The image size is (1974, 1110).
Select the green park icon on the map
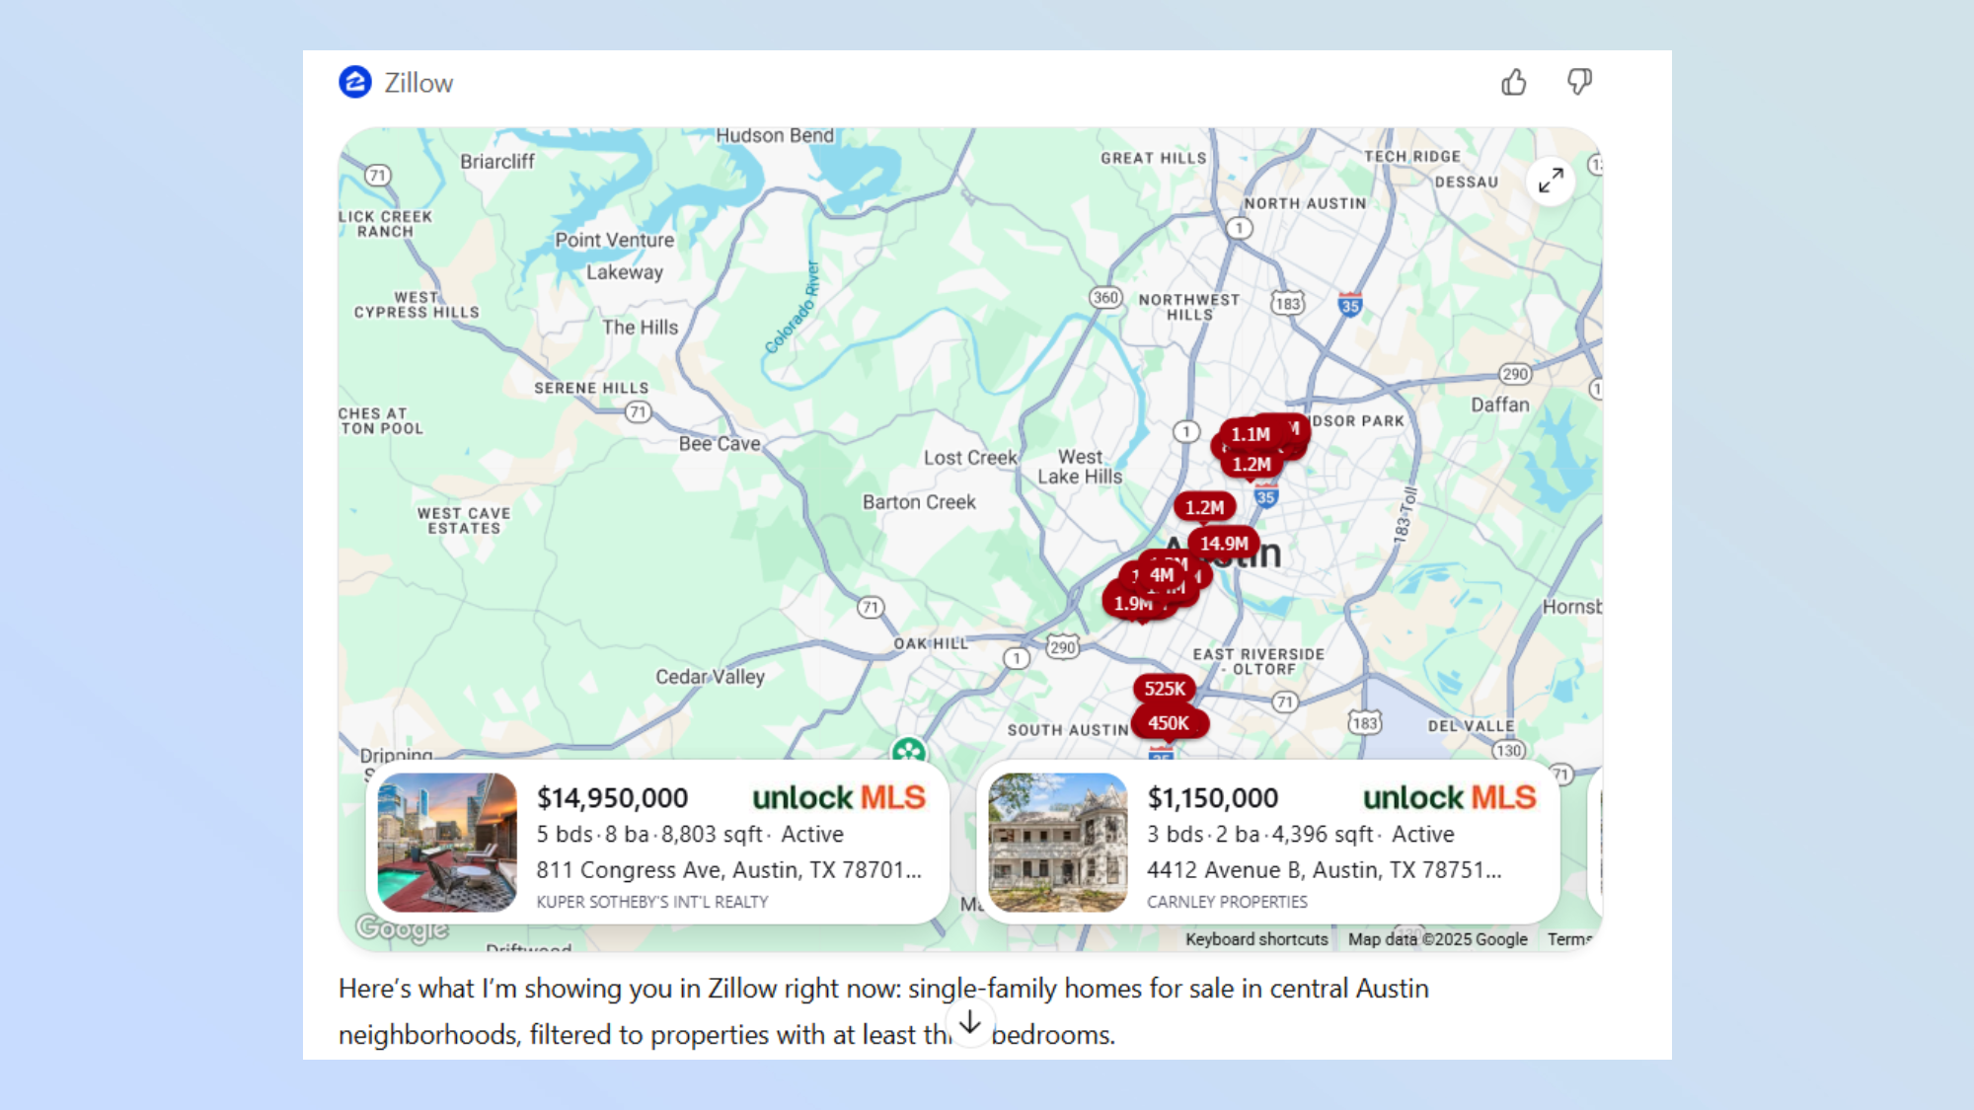tap(908, 748)
